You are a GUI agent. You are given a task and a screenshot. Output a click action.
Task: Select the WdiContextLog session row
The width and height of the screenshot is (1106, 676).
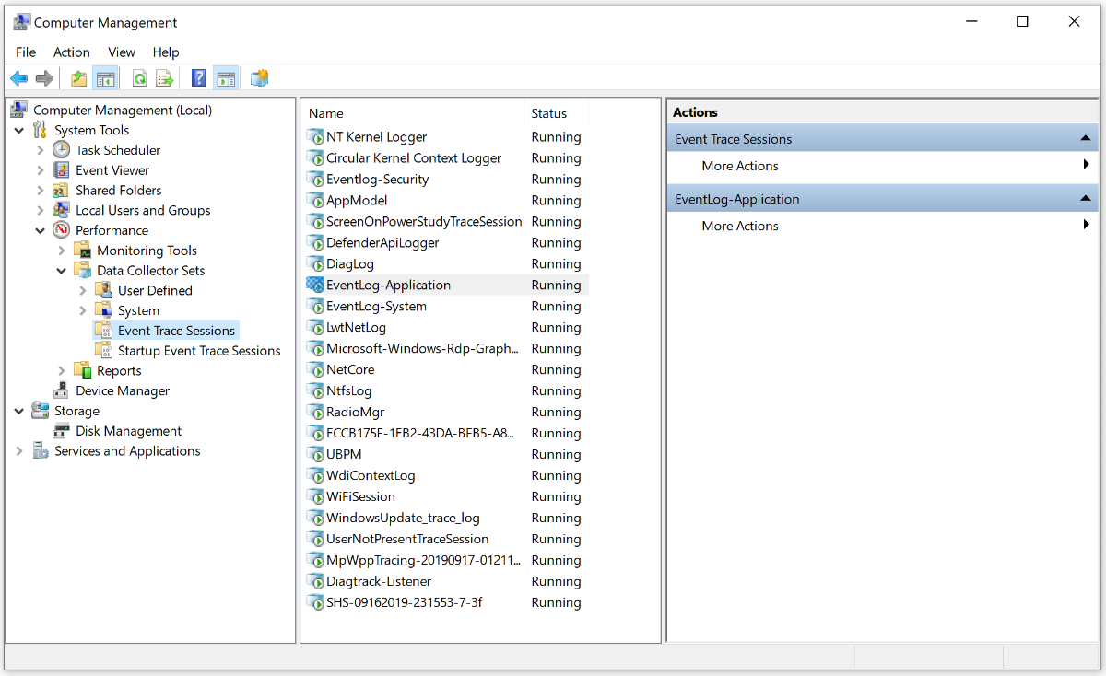[x=446, y=475]
